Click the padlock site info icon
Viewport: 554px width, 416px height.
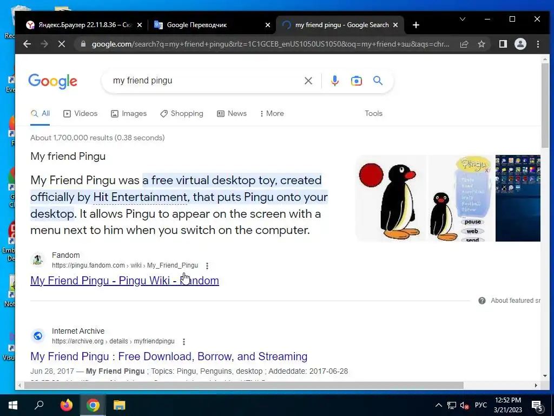pyautogui.click(x=83, y=44)
